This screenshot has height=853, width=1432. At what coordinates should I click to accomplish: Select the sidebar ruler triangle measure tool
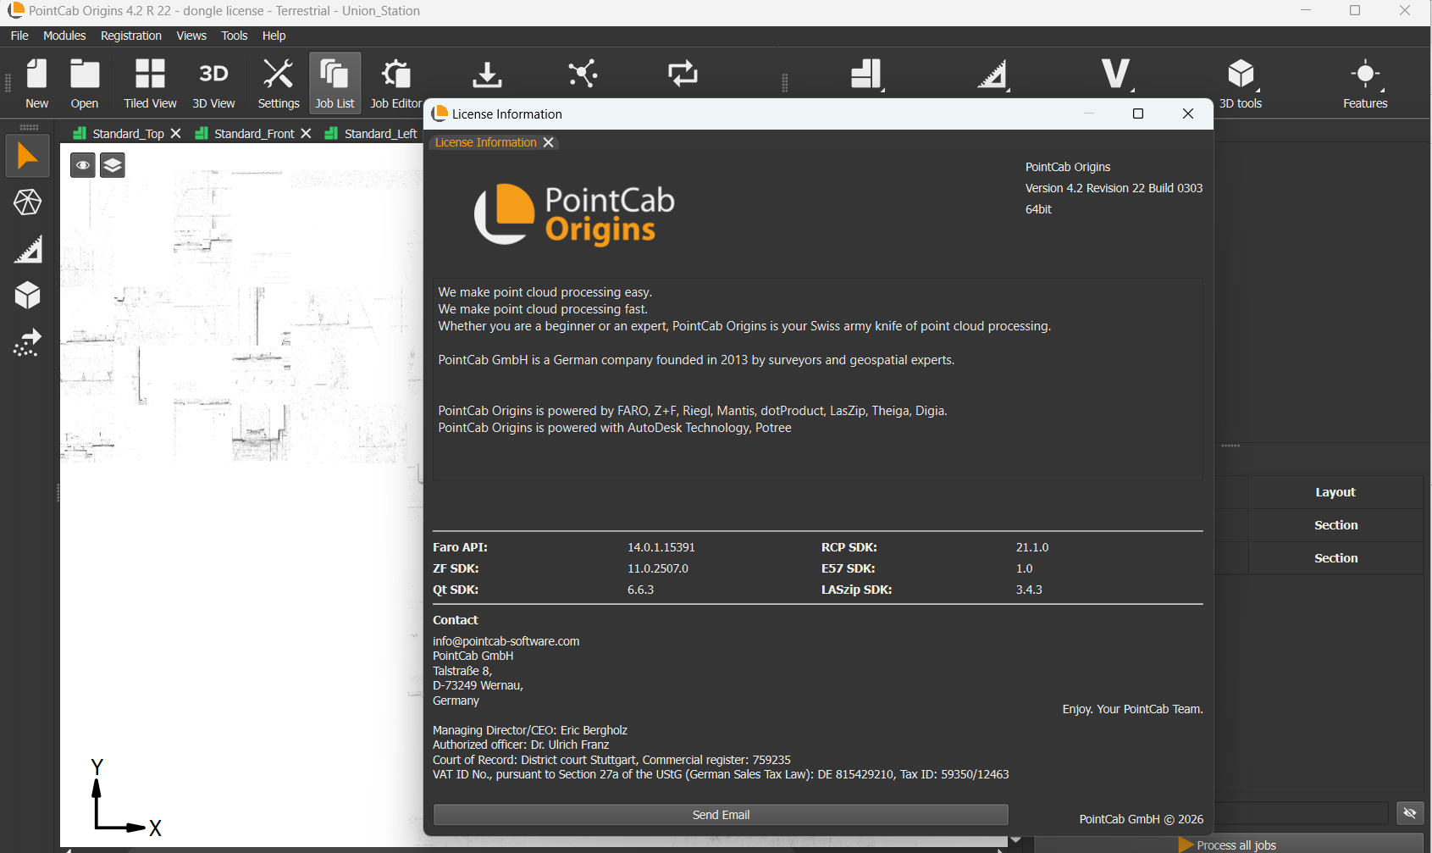point(27,250)
